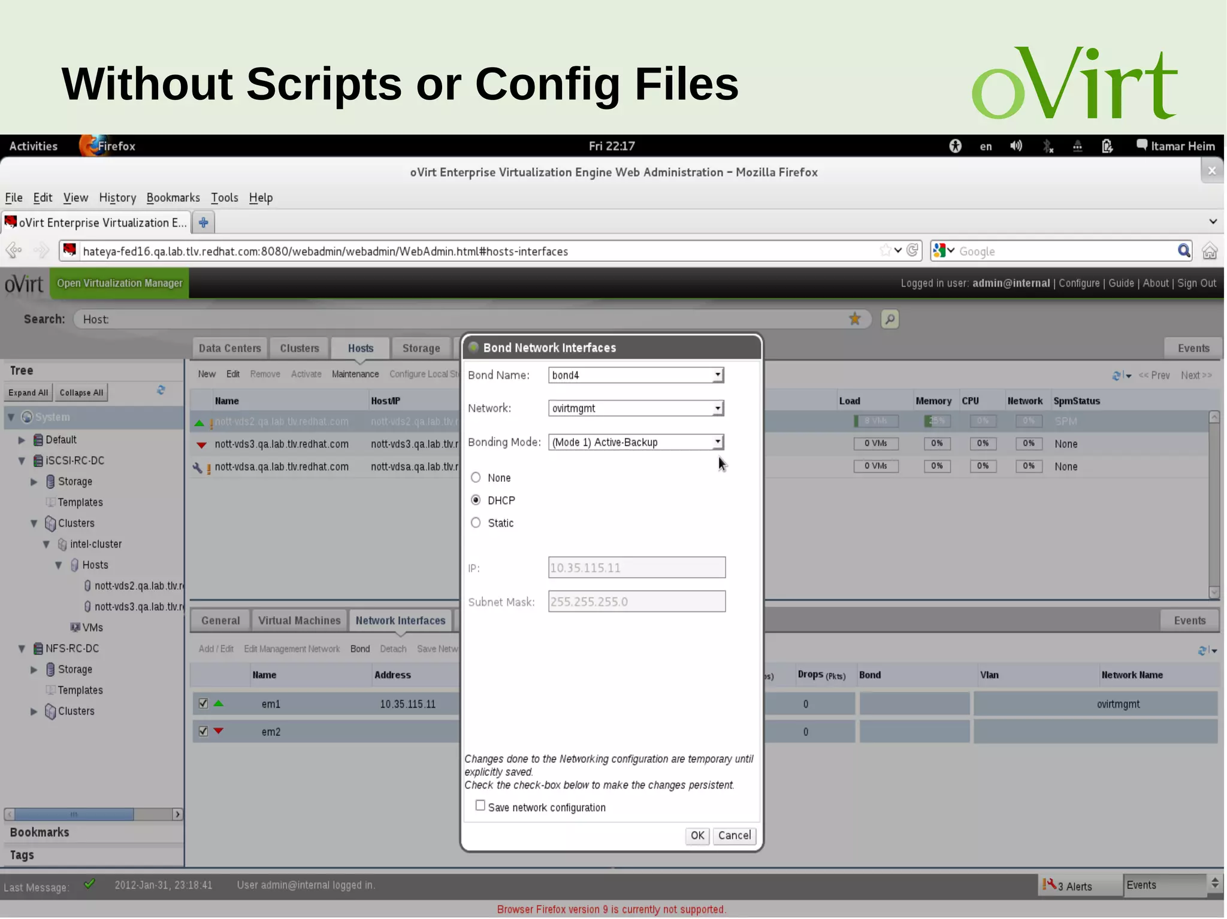Click the bluetooth icon in top bar
Viewport: 1227px width, 919px height.
[x=1048, y=146]
